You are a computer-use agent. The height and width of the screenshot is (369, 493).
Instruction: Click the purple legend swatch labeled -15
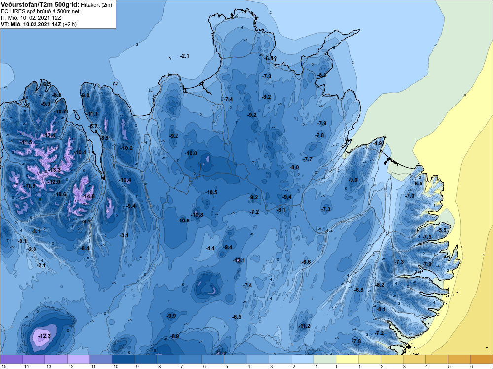pyautogui.click(x=11, y=359)
